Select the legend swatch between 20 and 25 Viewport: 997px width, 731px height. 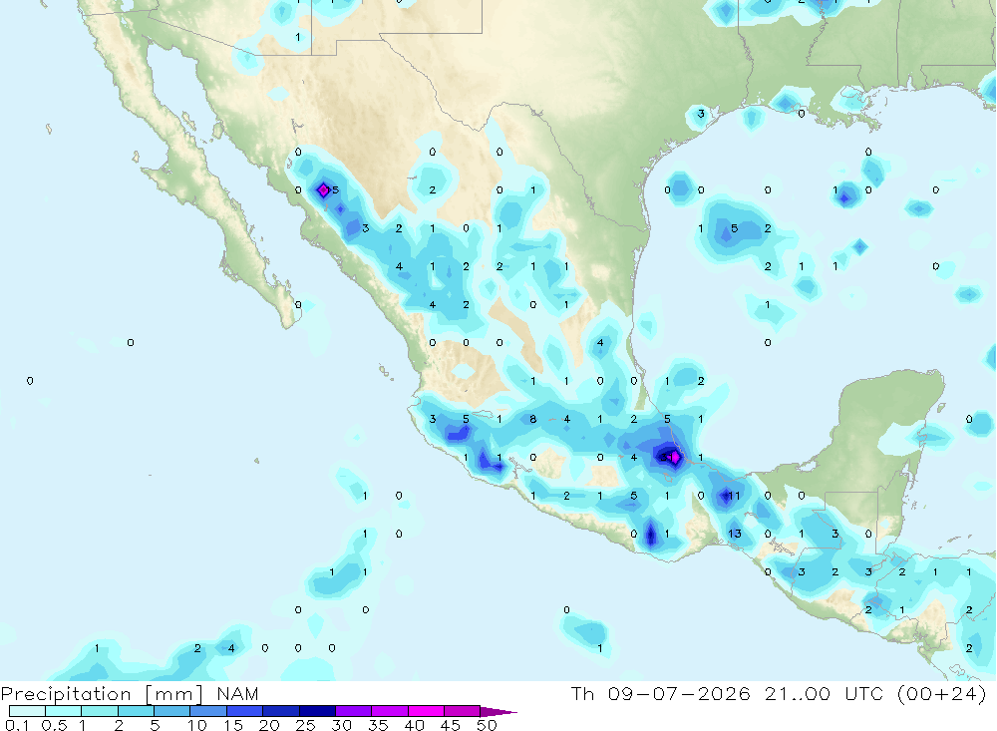tap(281, 711)
